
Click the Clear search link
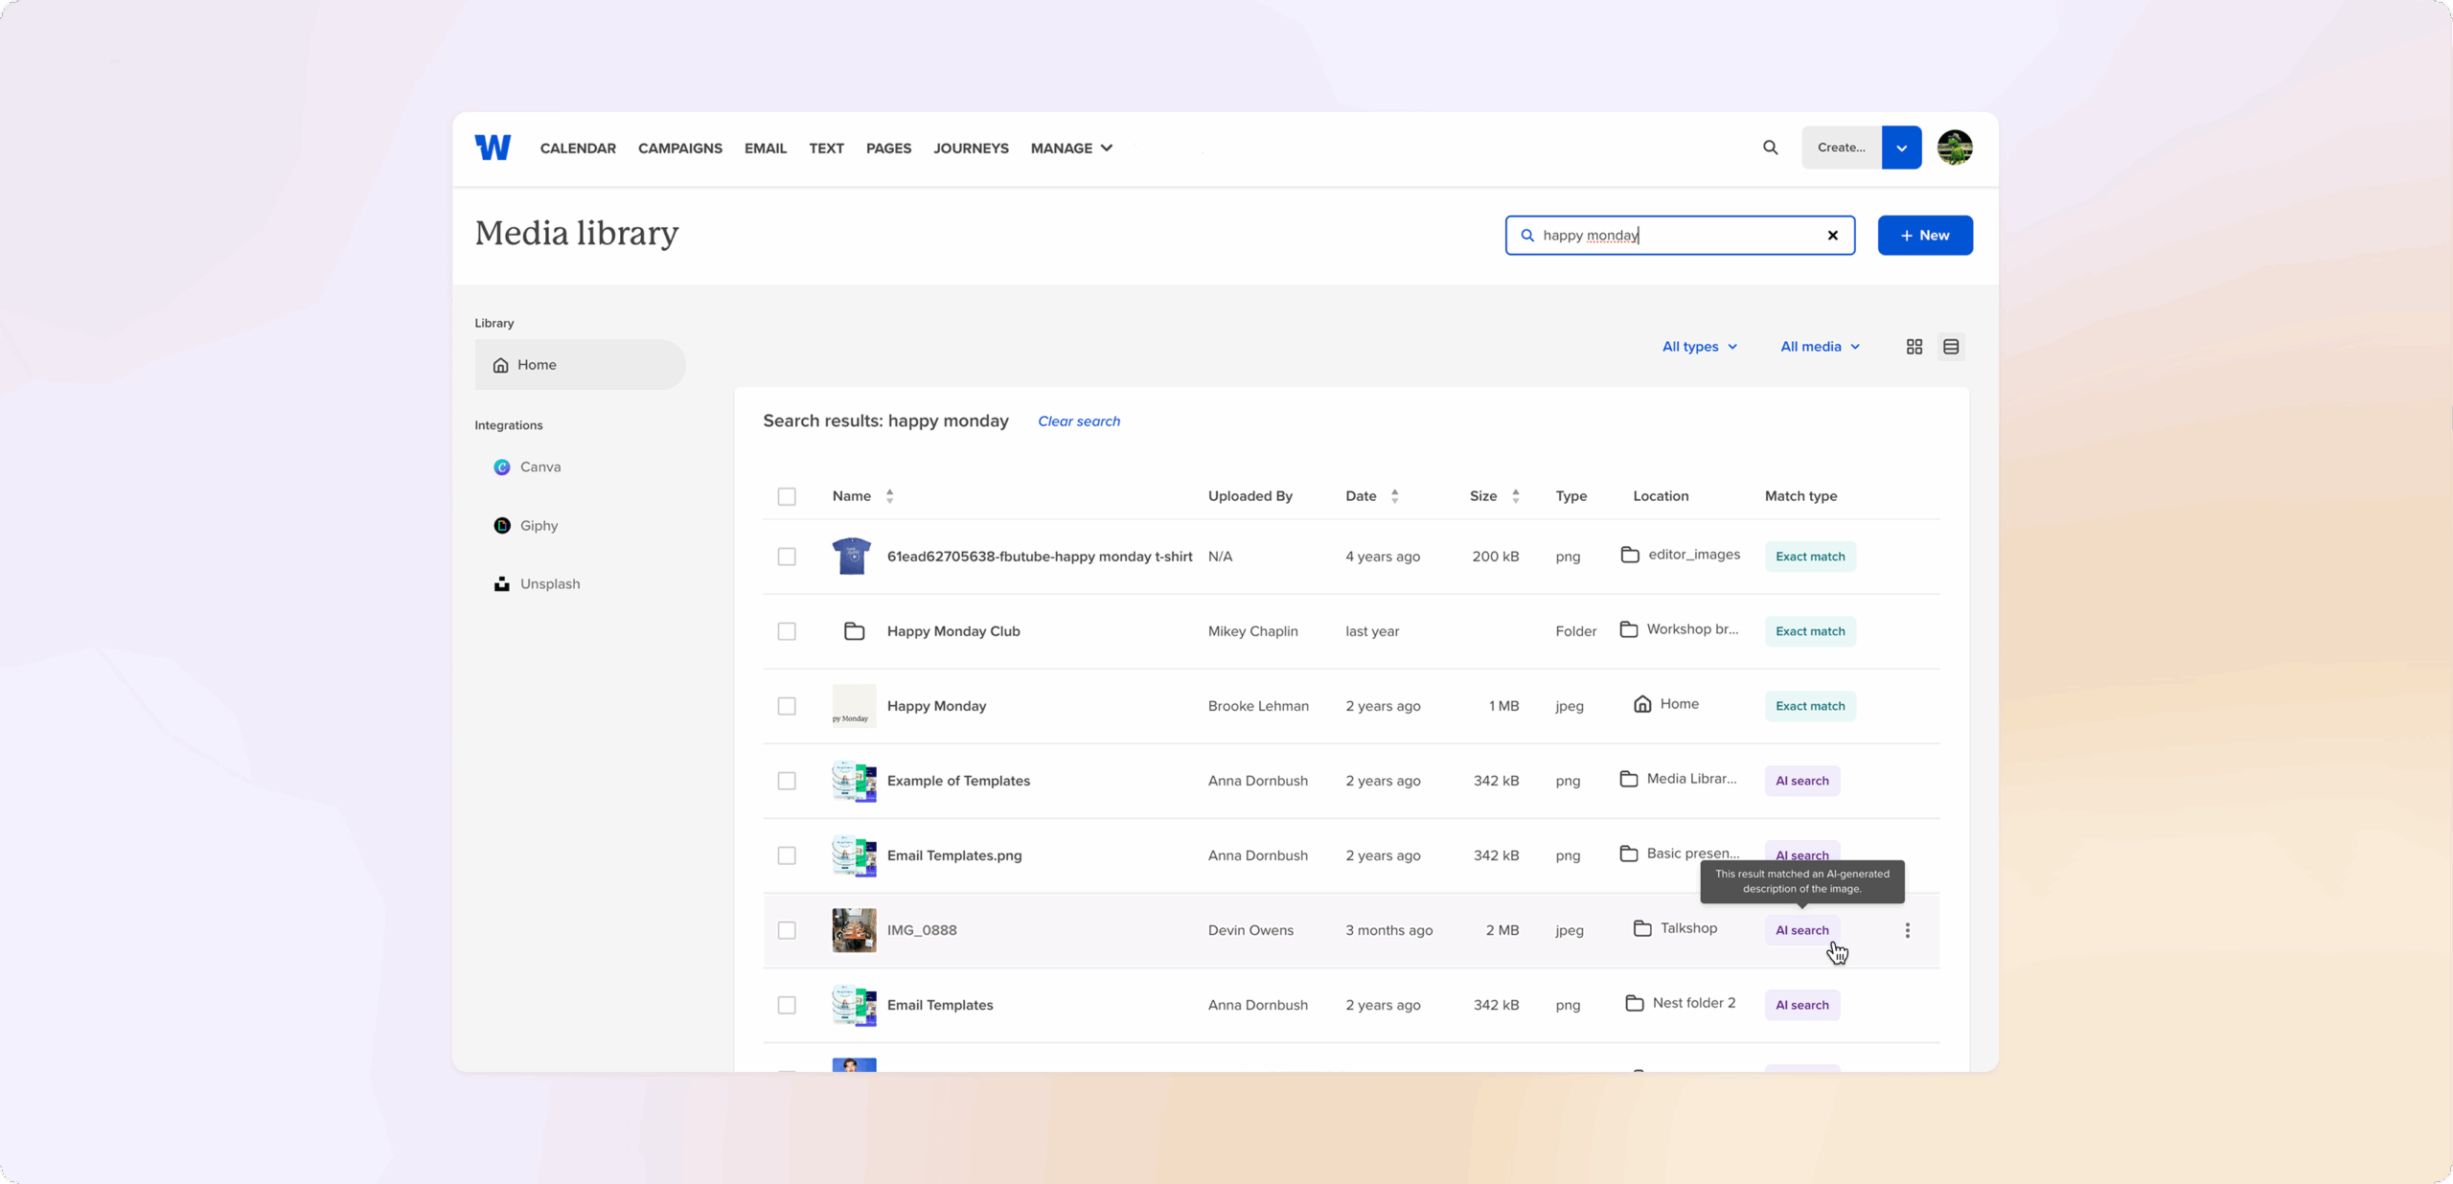pyautogui.click(x=1079, y=421)
